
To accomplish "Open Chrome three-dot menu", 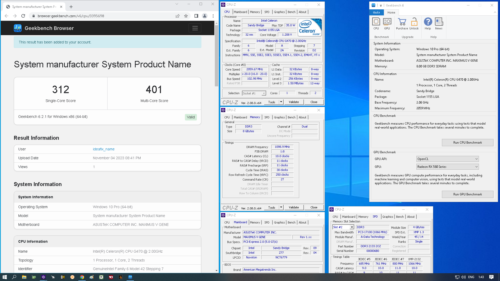I will (x=213, y=16).
